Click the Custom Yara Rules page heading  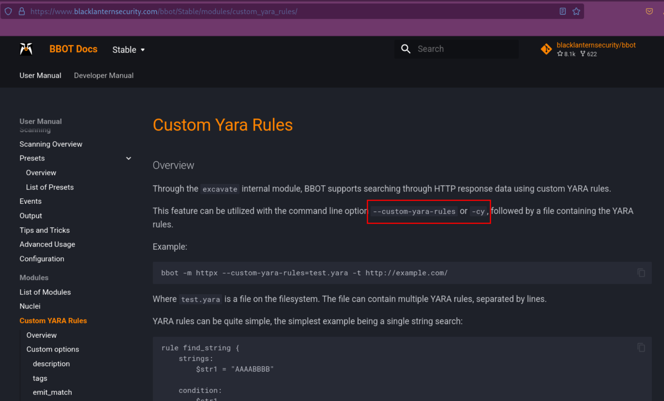pos(223,125)
